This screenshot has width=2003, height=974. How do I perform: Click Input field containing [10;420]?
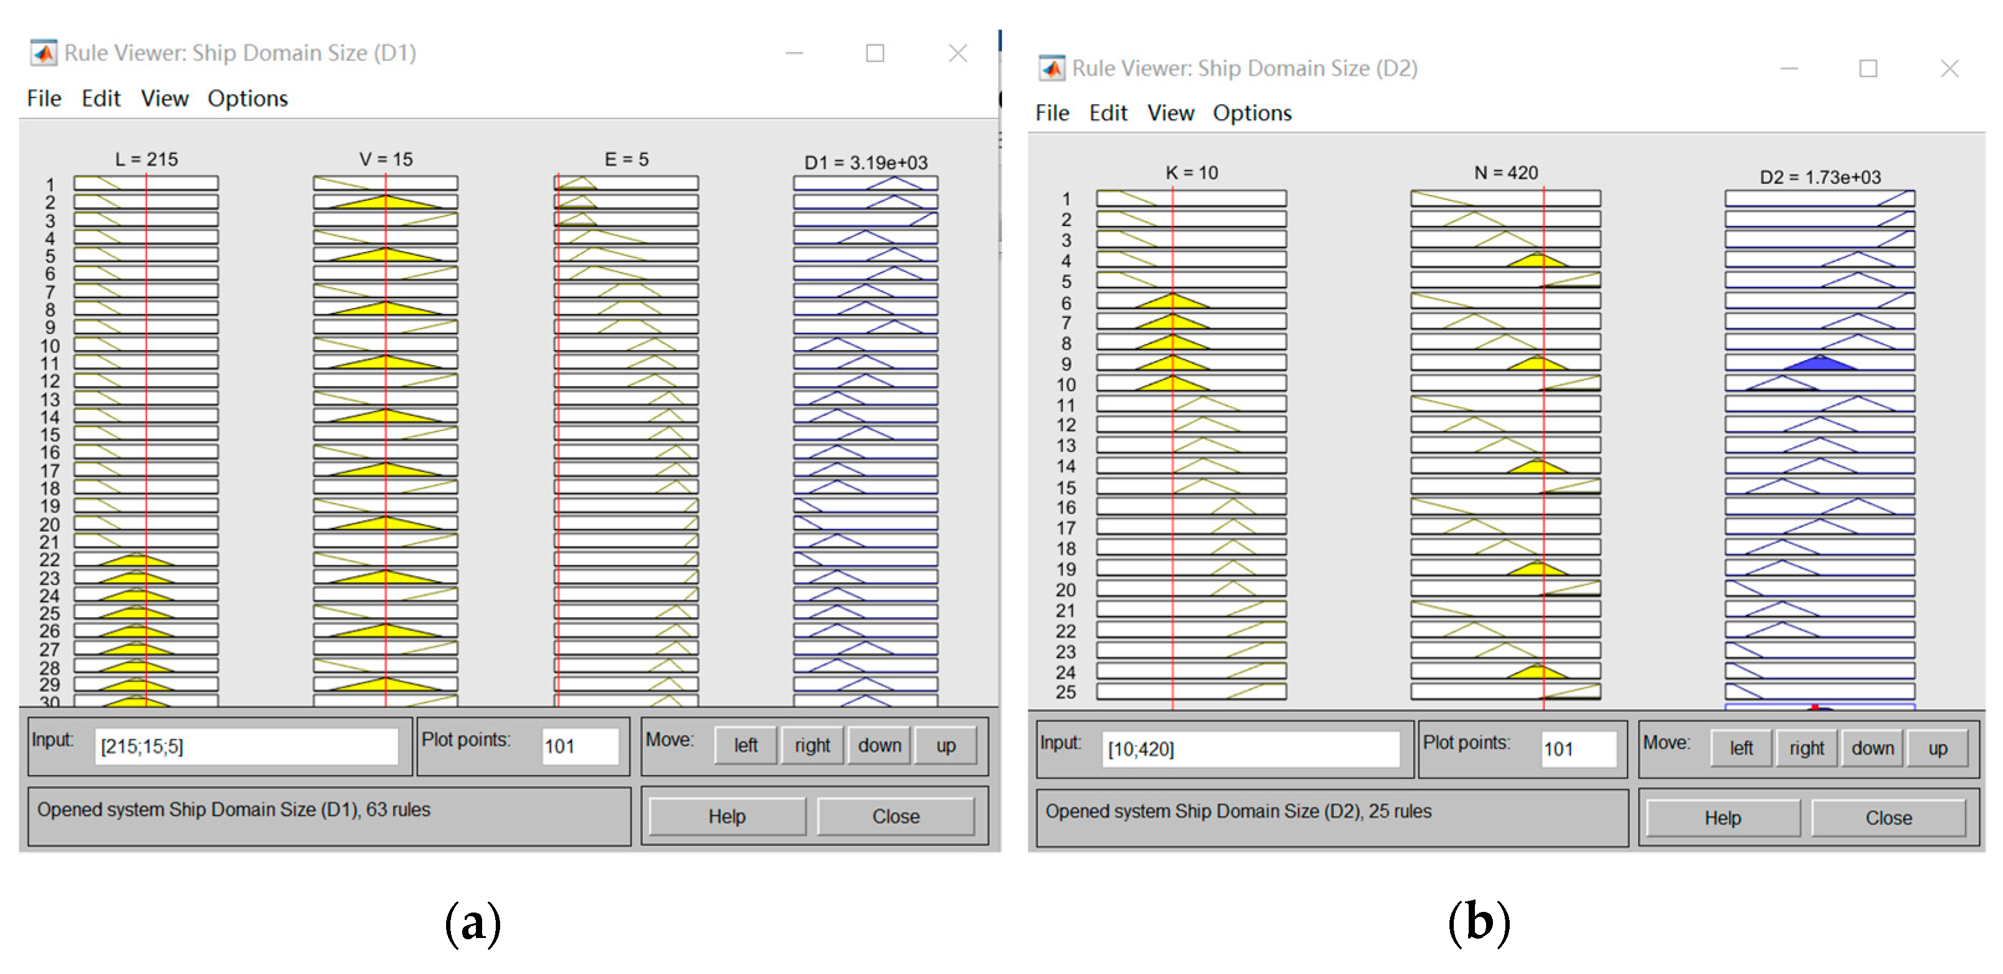(1249, 749)
